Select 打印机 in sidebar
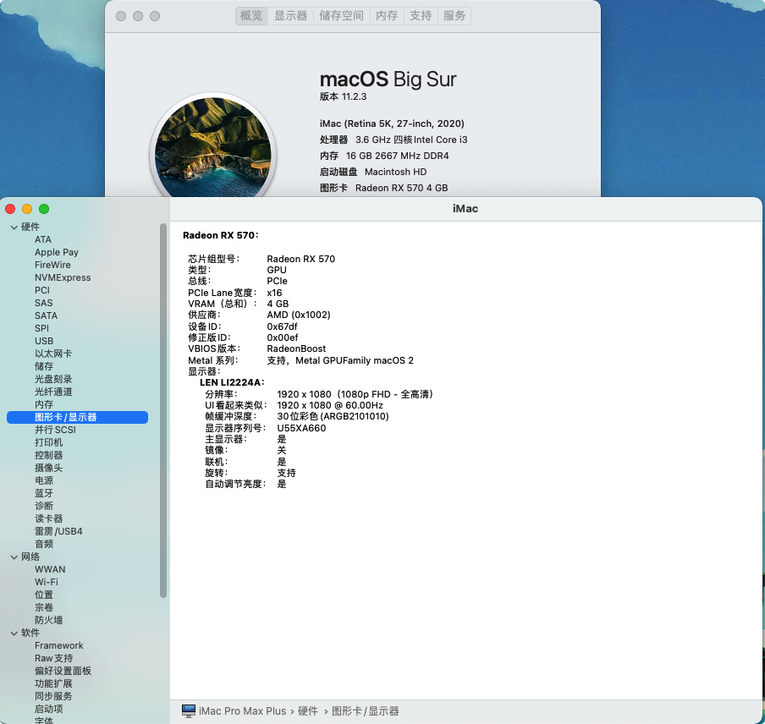The height and width of the screenshot is (724, 765). point(49,442)
